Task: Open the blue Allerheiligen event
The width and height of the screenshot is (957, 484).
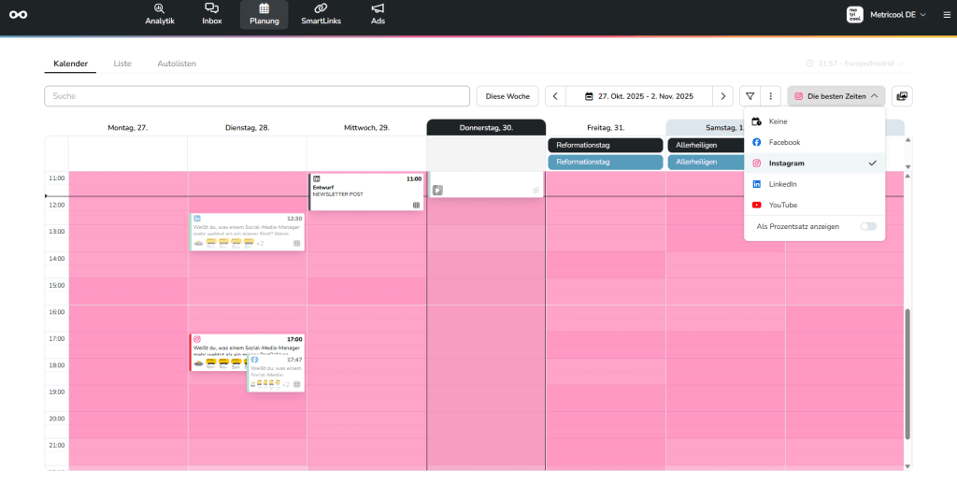Action: point(705,162)
